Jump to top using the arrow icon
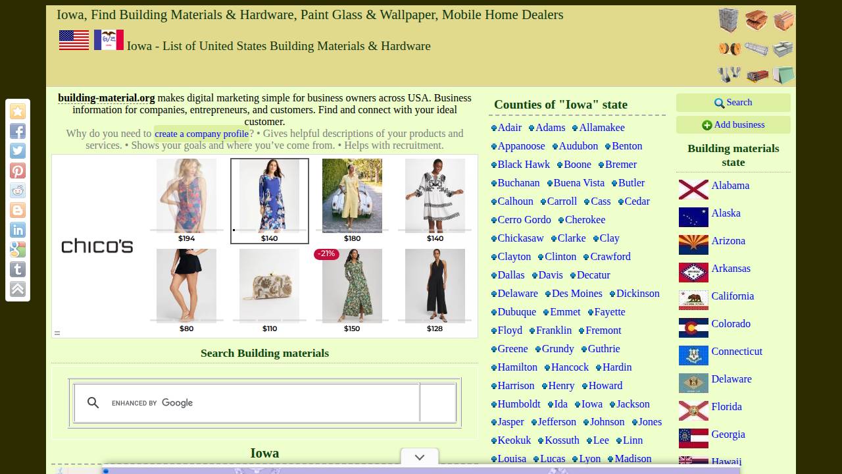Viewport: 842px width, 474px height. (x=18, y=289)
